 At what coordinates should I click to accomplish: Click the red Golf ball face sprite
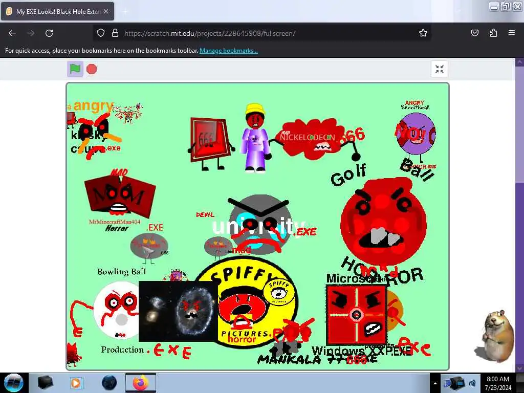point(383,222)
